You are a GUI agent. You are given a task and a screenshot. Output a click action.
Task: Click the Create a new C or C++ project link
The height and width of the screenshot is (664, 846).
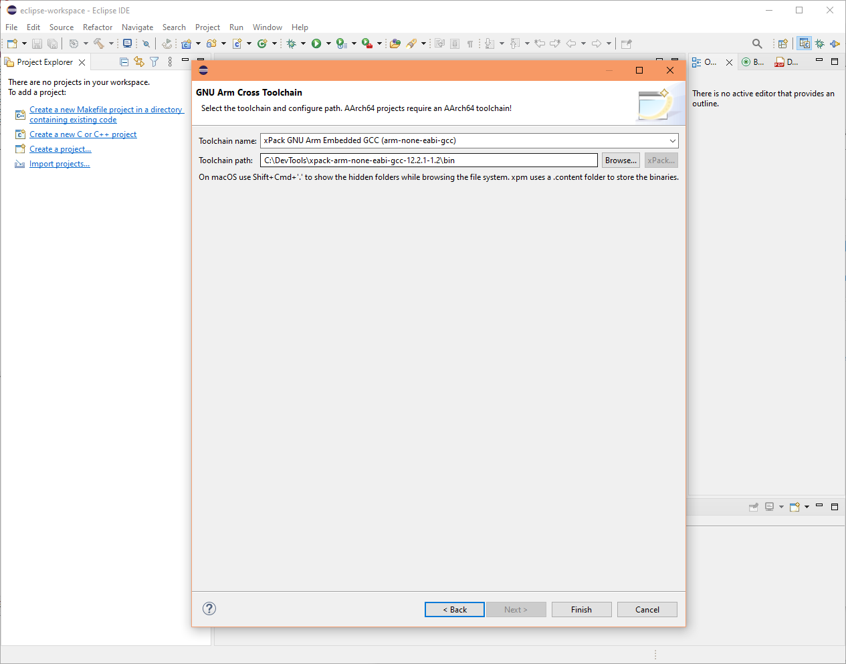(x=83, y=134)
